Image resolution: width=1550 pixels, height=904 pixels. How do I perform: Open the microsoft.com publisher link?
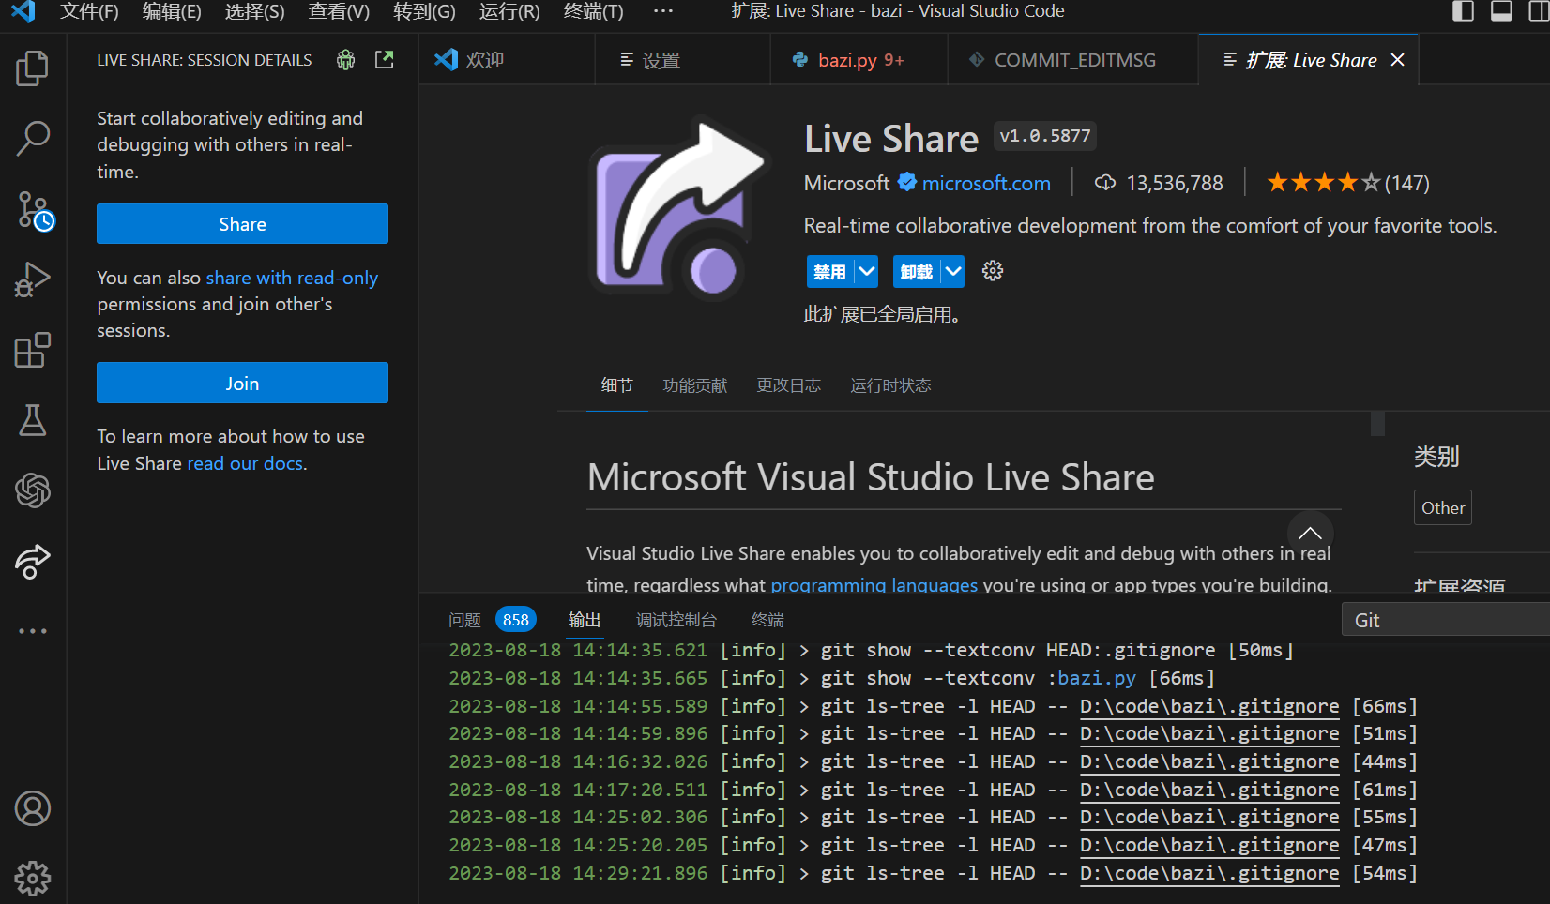[986, 183]
